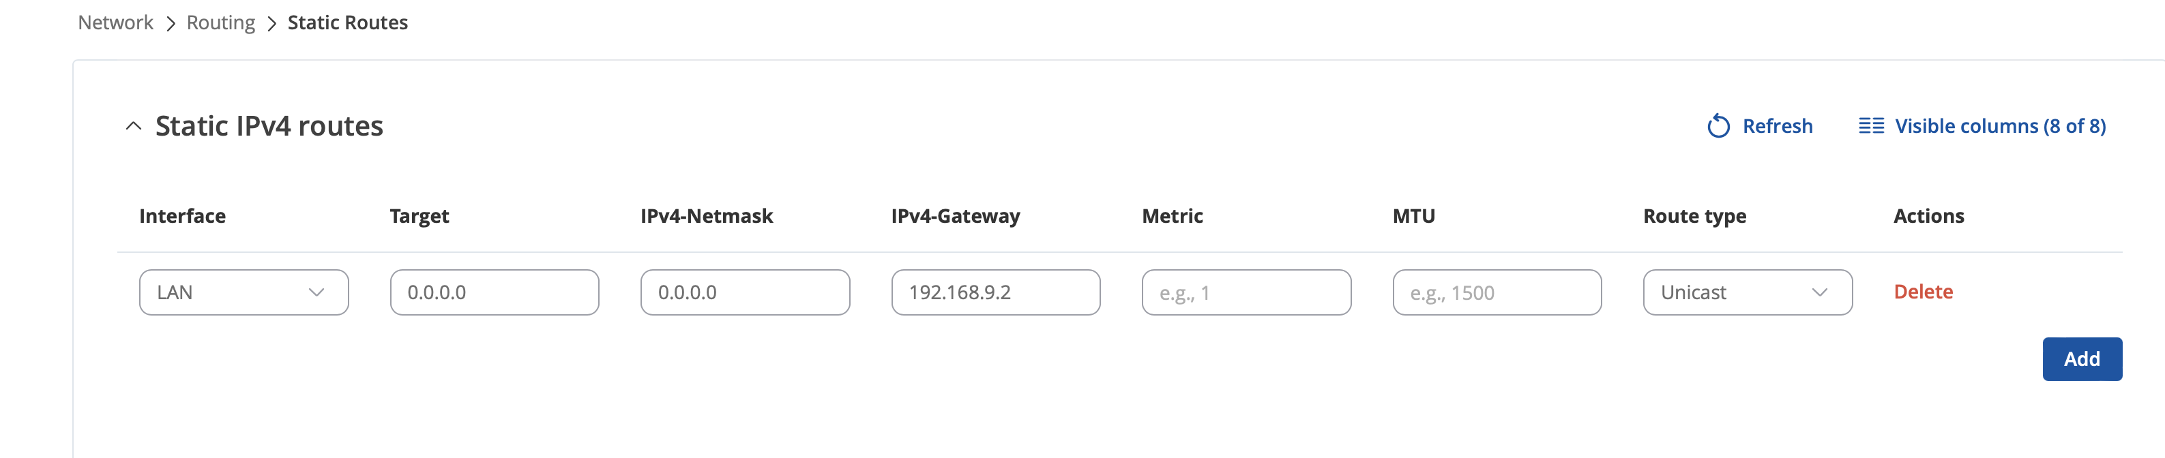Click the chevron arrow in the Route type selector

1820,292
